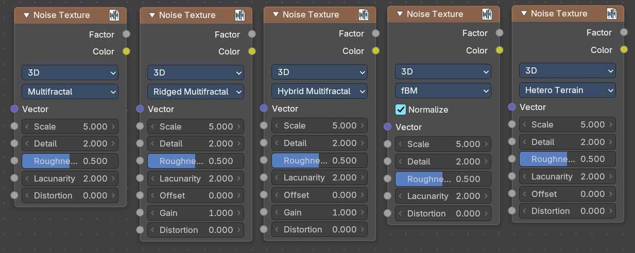Image resolution: width=635 pixels, height=253 pixels.
Task: Click the Offset field in the Hetero Terrain node
Action: point(568,194)
